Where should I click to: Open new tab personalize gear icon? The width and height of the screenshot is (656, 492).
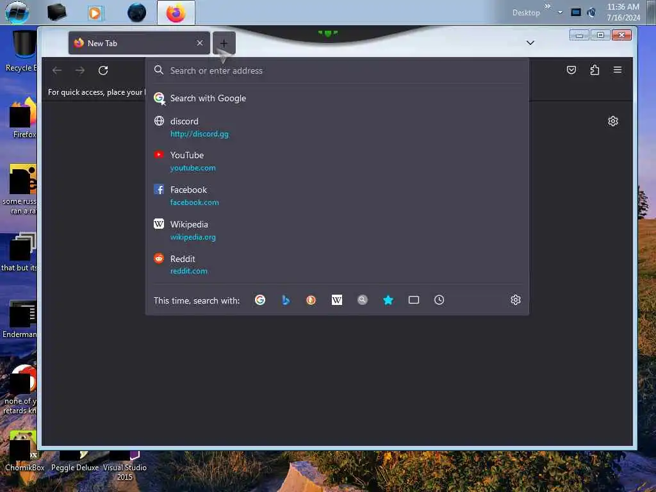pyautogui.click(x=612, y=121)
